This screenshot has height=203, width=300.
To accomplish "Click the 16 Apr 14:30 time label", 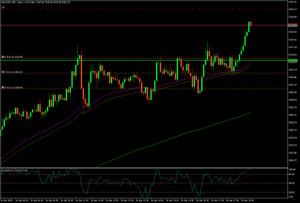I will pos(157,200).
